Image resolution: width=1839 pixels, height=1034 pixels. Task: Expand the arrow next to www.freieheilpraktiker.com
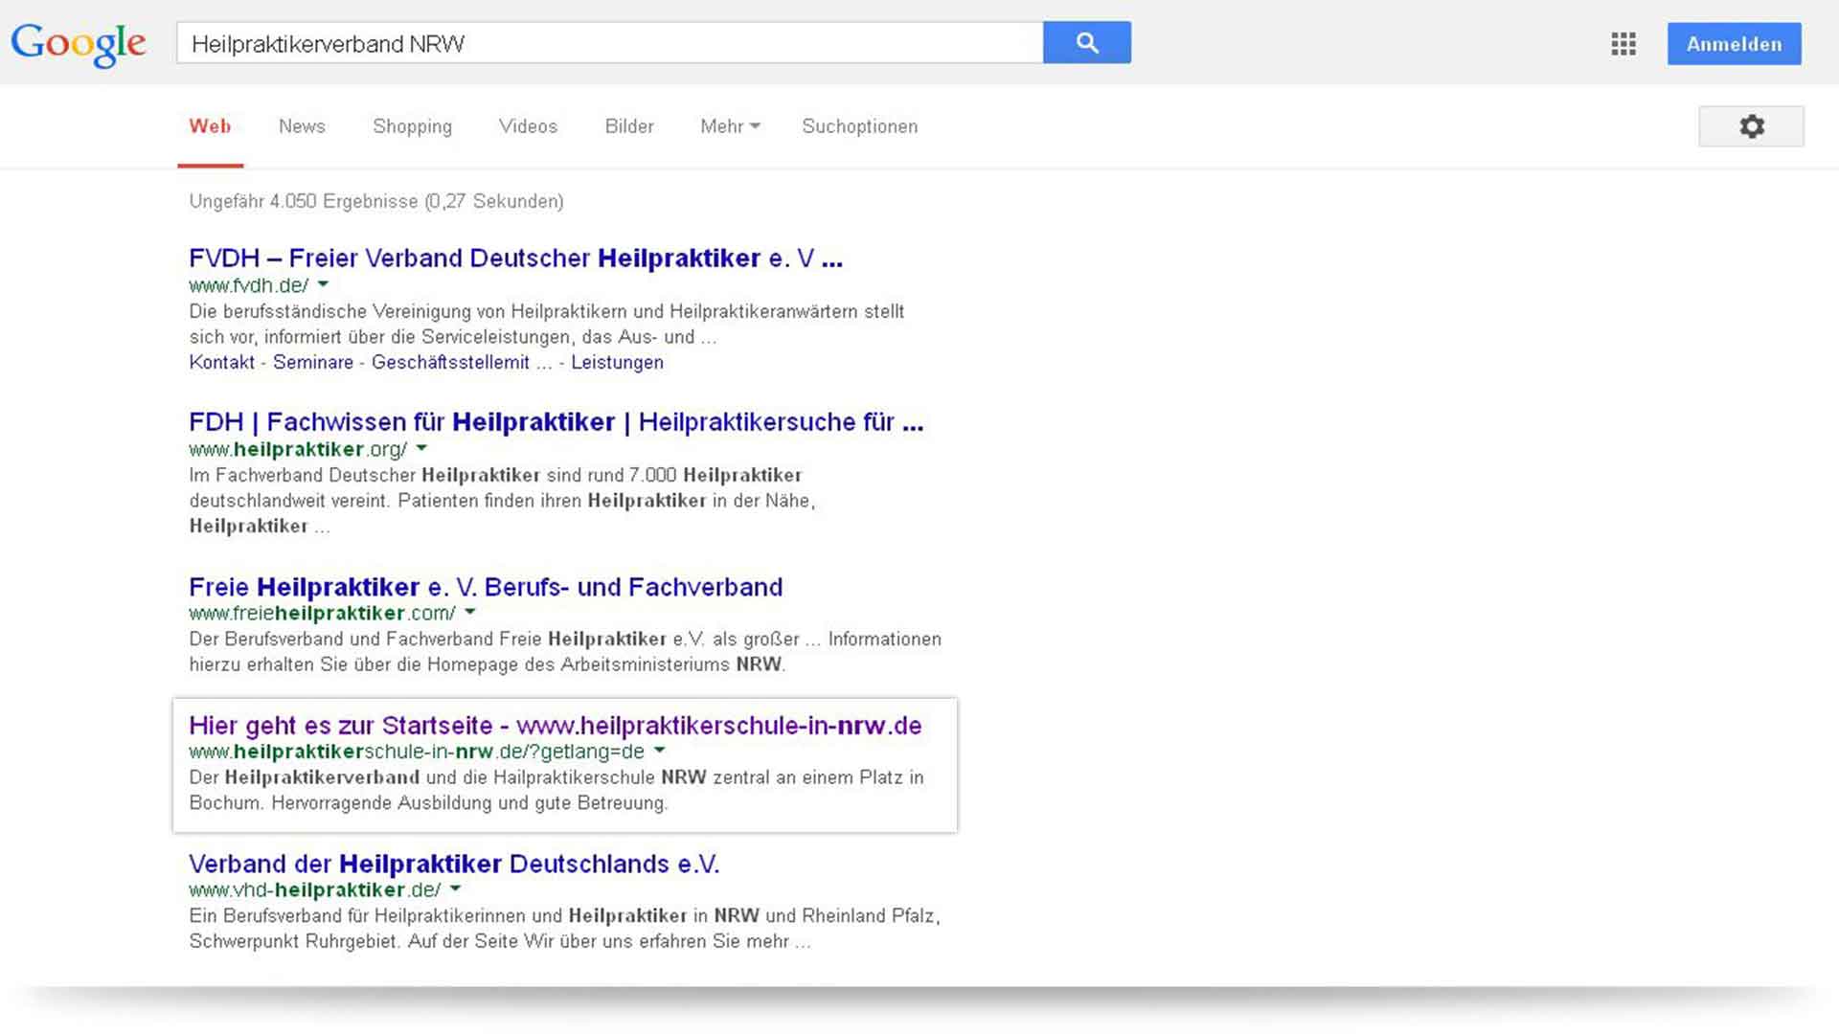[470, 612]
